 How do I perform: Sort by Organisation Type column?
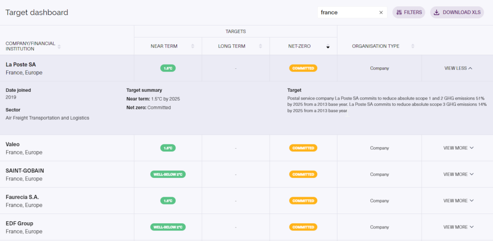pyautogui.click(x=413, y=47)
